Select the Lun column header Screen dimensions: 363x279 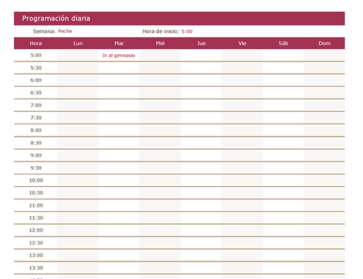(78, 43)
